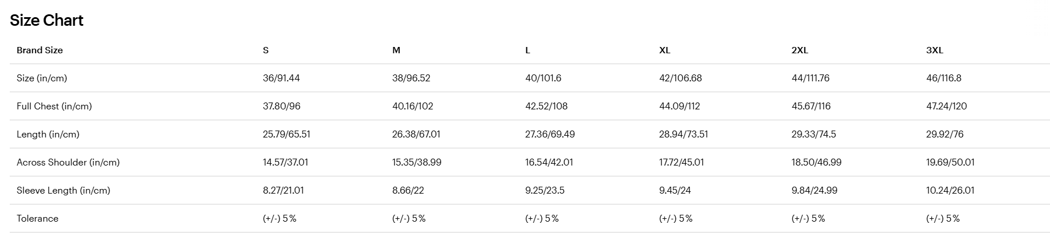
Task: Select the Sleeve Length (in/cm) row label
Action: [x=64, y=190]
